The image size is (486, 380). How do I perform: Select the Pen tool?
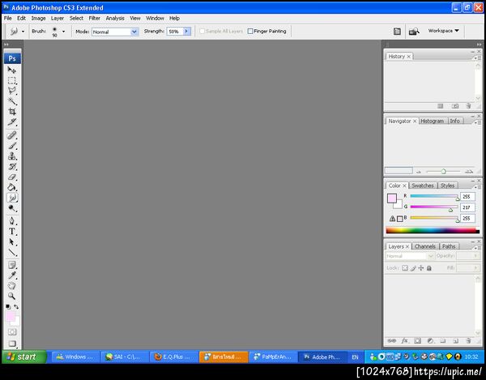(12, 221)
